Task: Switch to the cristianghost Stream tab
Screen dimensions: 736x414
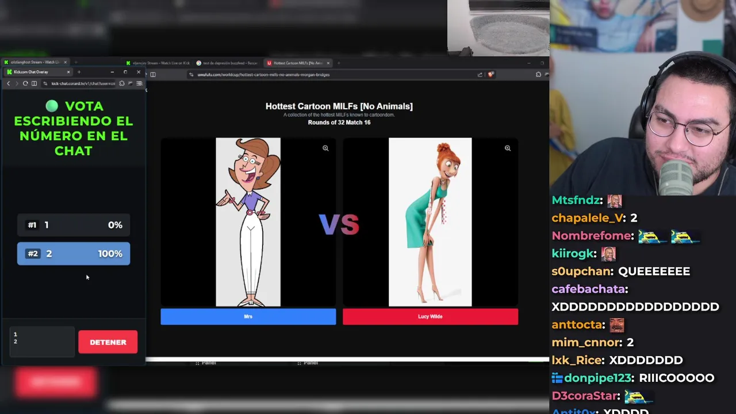Action: (36, 62)
